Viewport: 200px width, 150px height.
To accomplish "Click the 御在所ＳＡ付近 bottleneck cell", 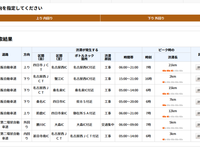I will 84,113.
